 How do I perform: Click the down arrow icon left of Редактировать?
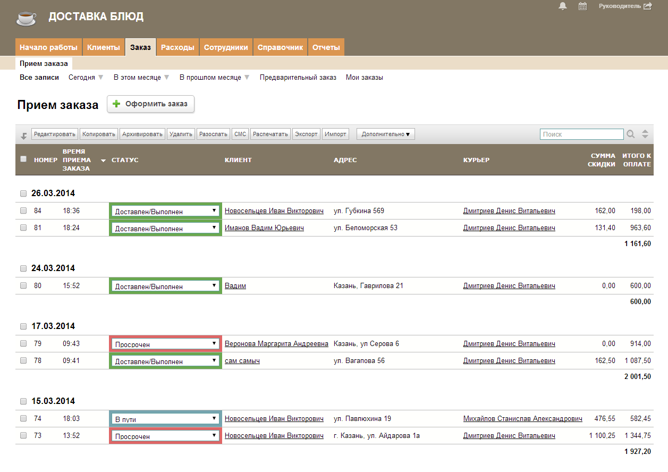(x=23, y=136)
